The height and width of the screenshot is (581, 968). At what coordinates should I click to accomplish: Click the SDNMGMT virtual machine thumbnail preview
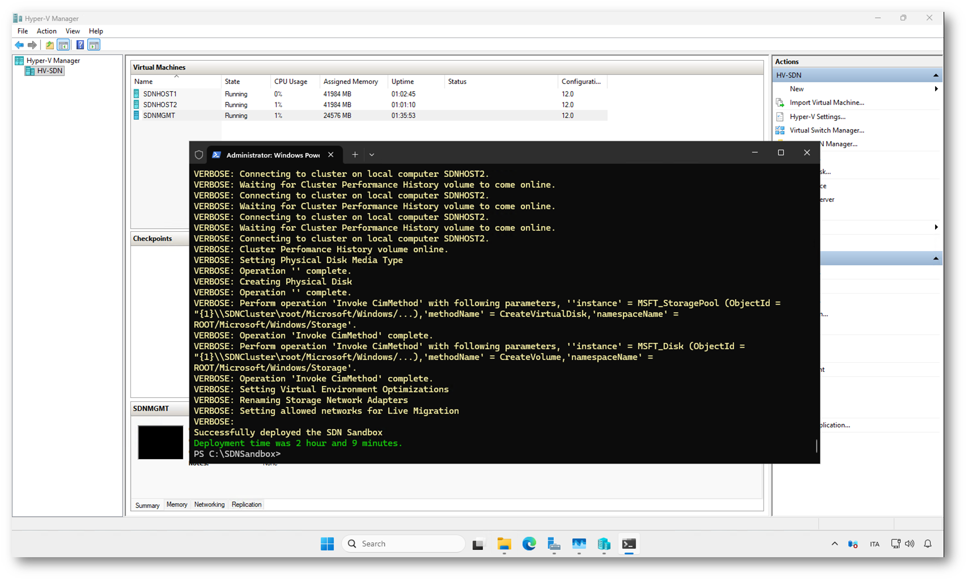(x=160, y=442)
